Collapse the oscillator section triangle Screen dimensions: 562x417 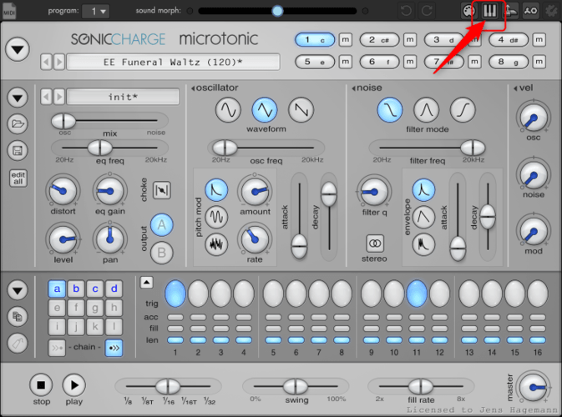pos(193,88)
